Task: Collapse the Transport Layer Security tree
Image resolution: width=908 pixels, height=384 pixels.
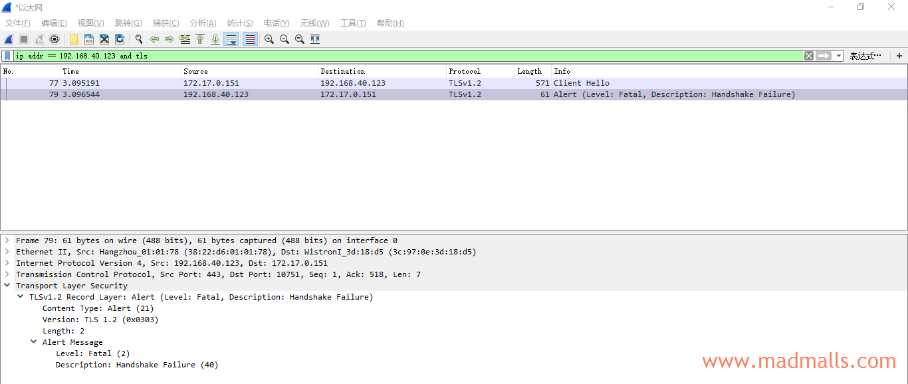Action: tap(7, 286)
